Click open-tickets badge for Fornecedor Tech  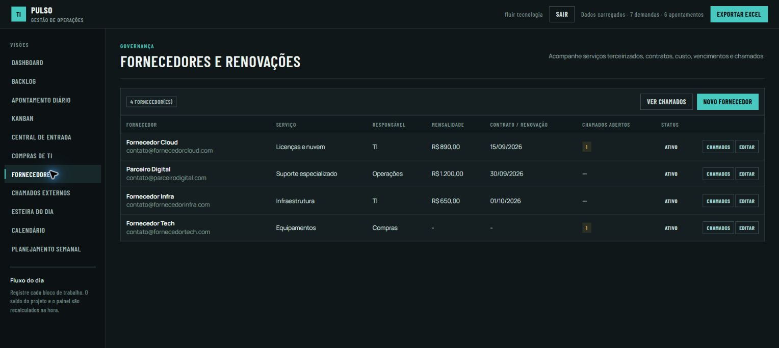(587, 228)
